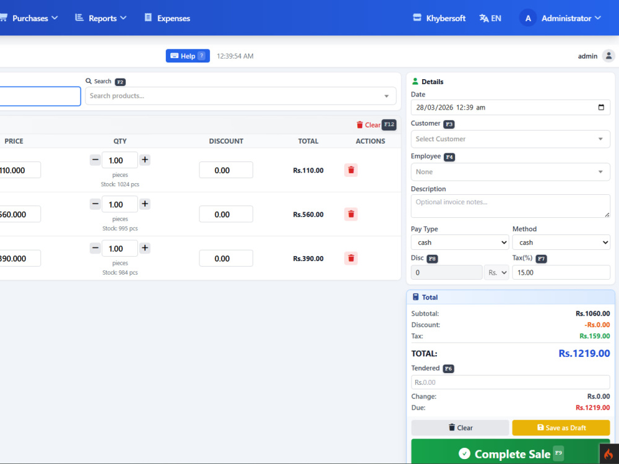Click the DISCOUNT column header
619x464 pixels.
pyautogui.click(x=226, y=141)
